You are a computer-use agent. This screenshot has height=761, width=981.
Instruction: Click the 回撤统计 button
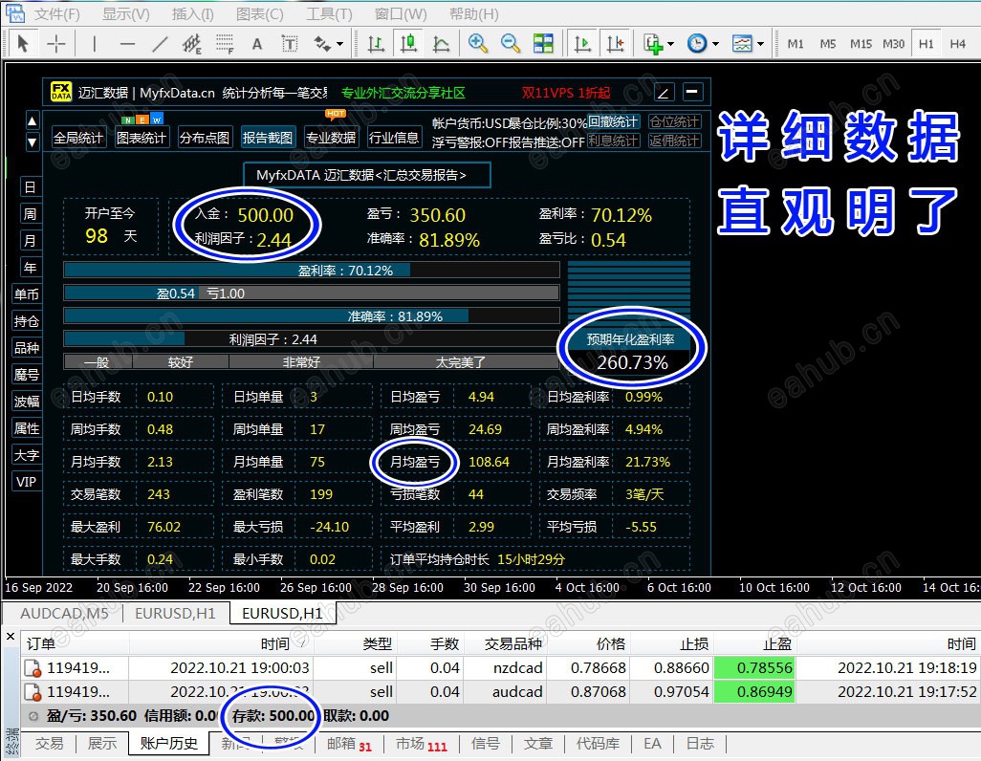pyautogui.click(x=613, y=121)
